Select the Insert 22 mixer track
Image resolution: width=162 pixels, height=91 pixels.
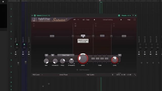(x=145, y=39)
